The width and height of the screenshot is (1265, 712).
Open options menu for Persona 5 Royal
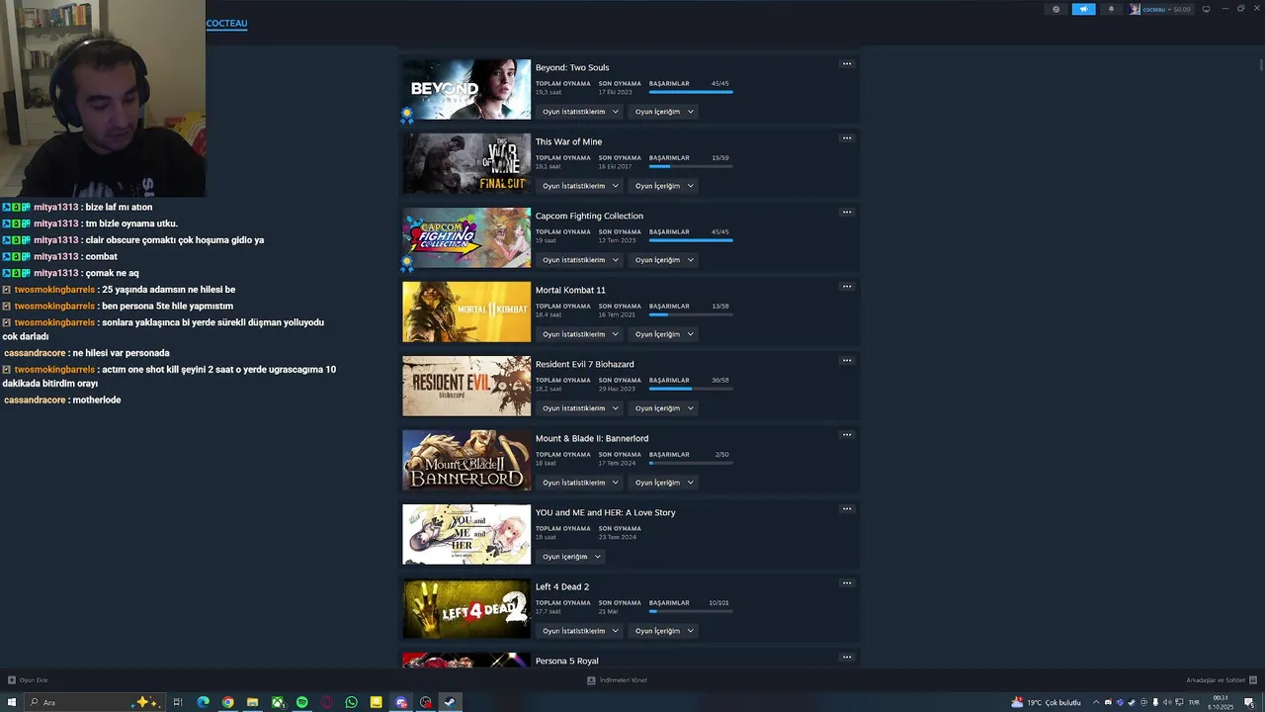[847, 657]
